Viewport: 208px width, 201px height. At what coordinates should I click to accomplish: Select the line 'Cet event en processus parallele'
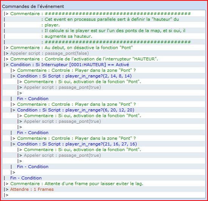pos(104,19)
